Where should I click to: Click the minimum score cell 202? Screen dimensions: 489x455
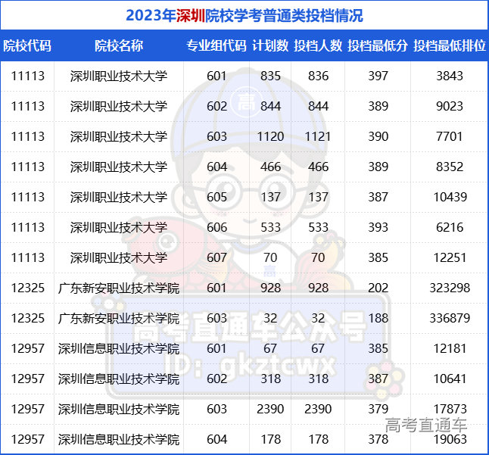(x=378, y=288)
